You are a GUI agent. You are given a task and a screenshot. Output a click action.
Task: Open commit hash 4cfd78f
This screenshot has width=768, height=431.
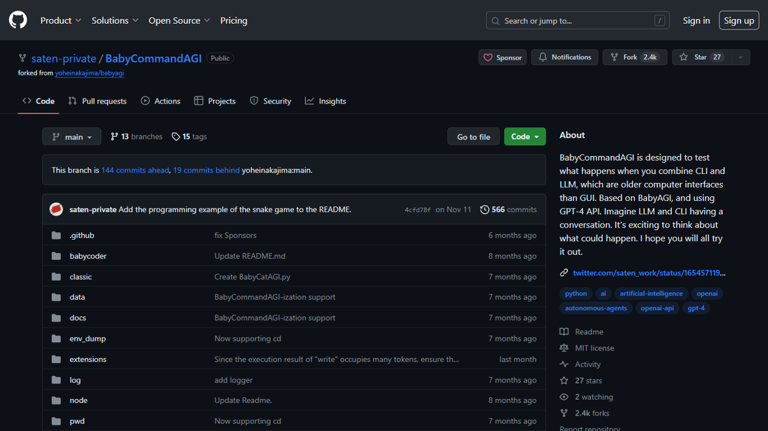(x=418, y=210)
